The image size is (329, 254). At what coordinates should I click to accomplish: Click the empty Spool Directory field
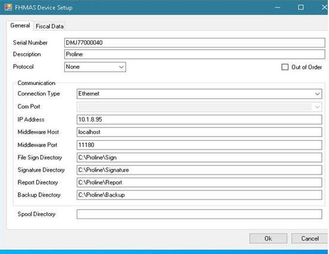(199, 214)
